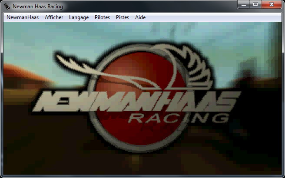Open the Pilotes menu
285x178 pixels.
102,17
